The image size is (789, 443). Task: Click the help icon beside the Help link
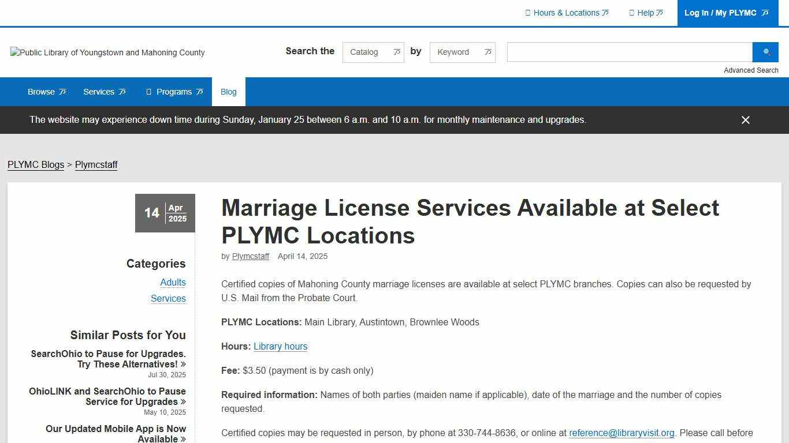[631, 13]
